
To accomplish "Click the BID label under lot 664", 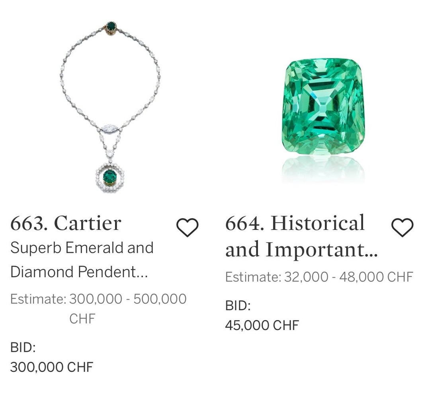I will [238, 306].
